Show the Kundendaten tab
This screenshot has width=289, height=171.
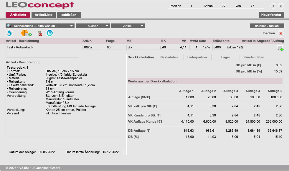[x=254, y=57]
